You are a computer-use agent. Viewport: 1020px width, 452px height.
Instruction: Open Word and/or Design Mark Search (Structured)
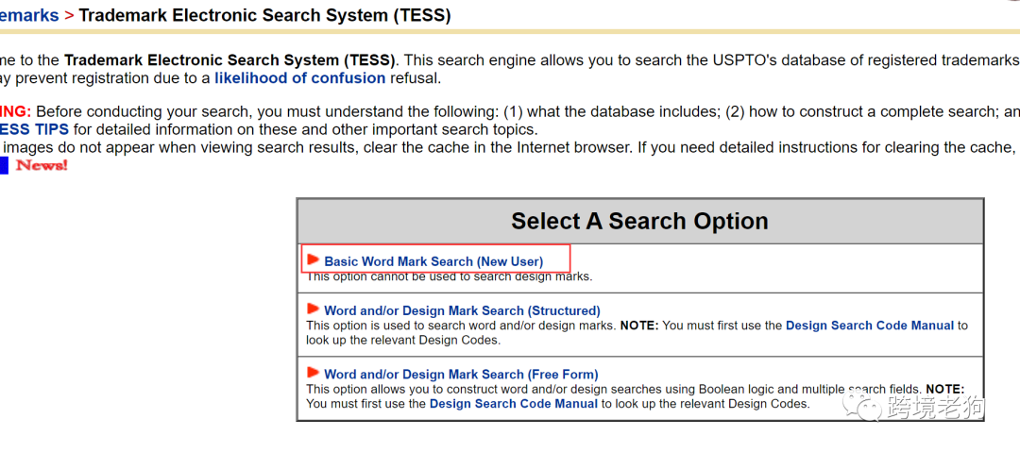tap(462, 310)
